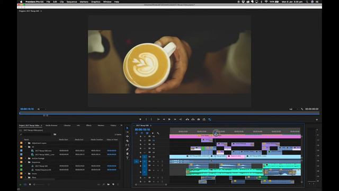This screenshot has width=339, height=191.
Task: Toggle eye visibility of topmost video track
Action: [x=154, y=136]
